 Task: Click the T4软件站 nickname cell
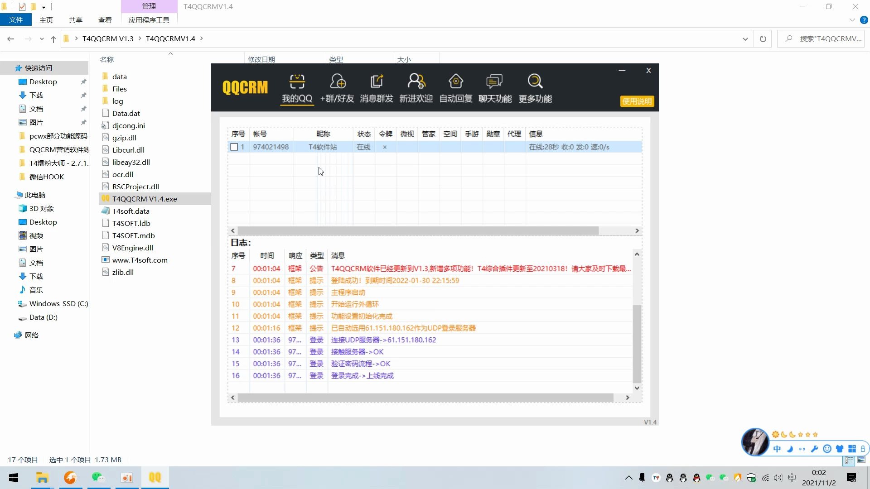[x=323, y=147]
